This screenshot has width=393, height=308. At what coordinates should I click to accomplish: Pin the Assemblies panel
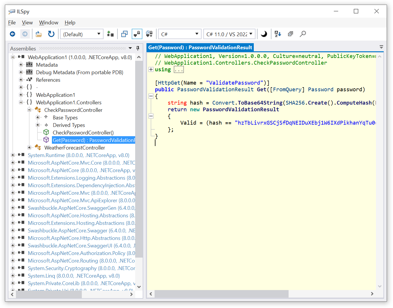(x=138, y=48)
